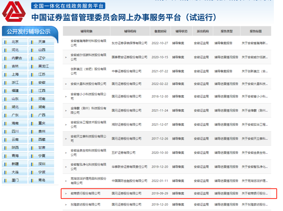This screenshot has height=211, width=283.
Task: Select 北京 in the region list
Action: [x=15, y=42]
